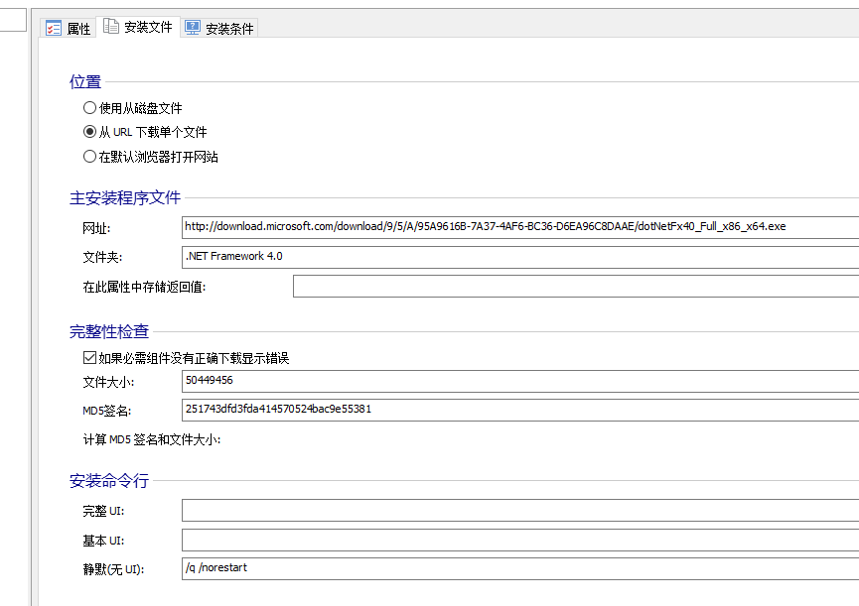Open the 安装条件 tab
Image resolution: width=859 pixels, height=606 pixels.
(219, 28)
